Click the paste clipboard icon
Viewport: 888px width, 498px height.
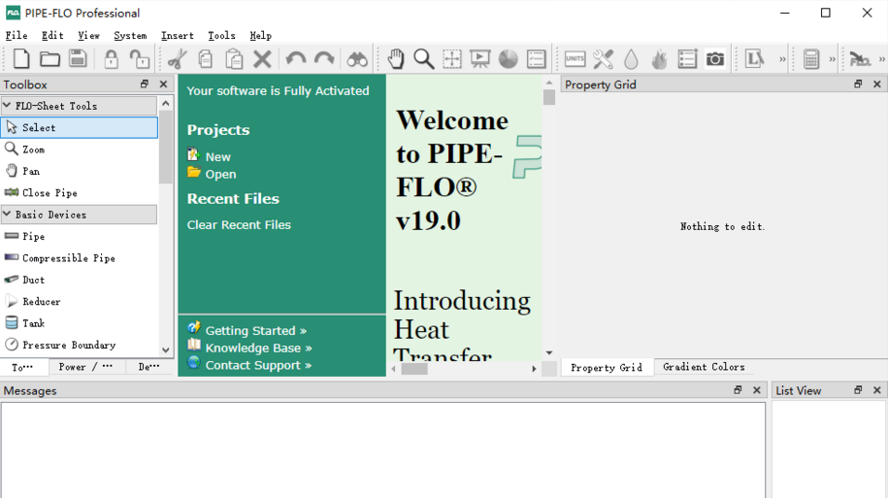pos(234,58)
